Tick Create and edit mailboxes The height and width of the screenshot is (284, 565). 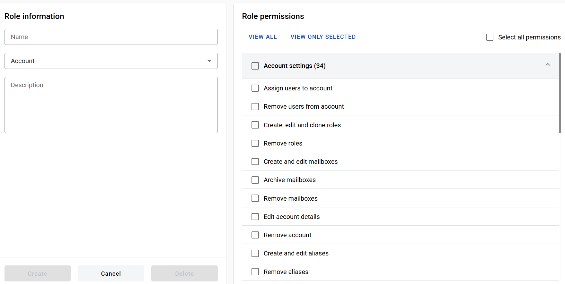(x=255, y=162)
